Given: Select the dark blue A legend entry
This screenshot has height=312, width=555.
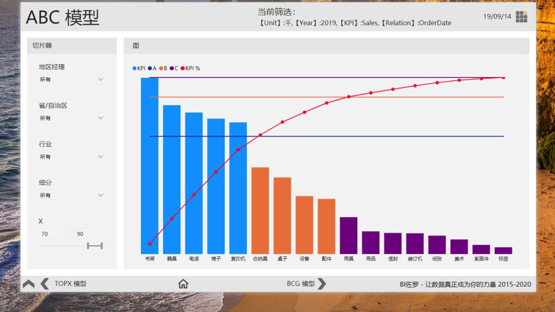Looking at the screenshot, I should click(152, 68).
